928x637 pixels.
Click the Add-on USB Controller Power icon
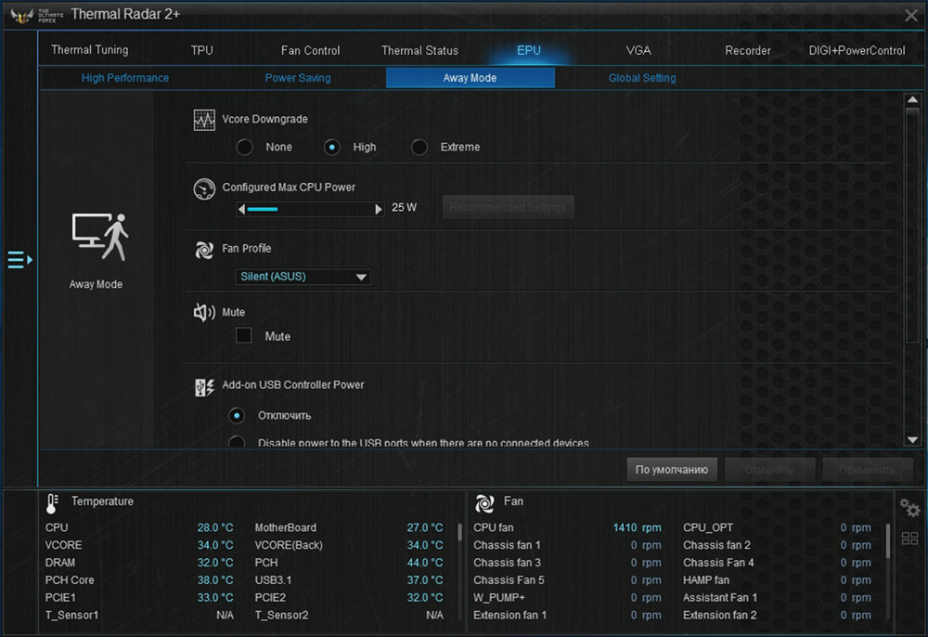(204, 387)
